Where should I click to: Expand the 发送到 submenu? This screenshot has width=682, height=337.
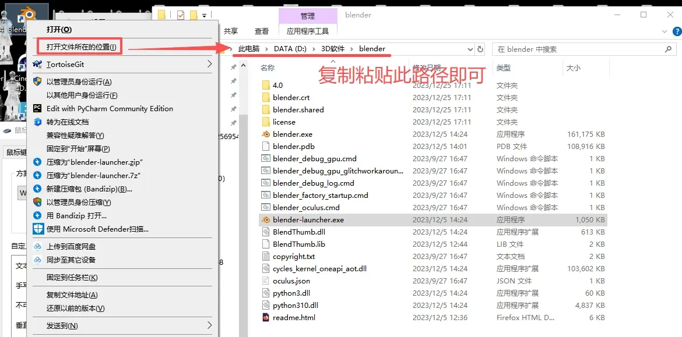click(x=209, y=325)
